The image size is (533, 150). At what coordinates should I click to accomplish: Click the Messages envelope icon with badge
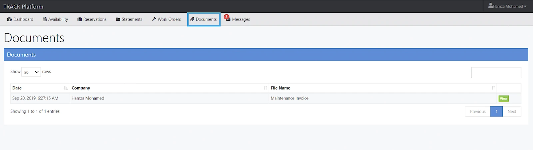pos(228,19)
